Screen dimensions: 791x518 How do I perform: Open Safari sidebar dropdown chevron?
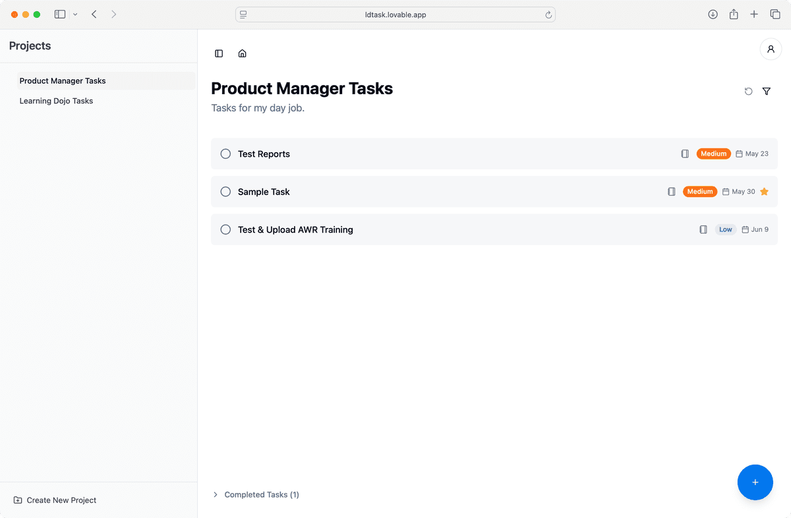pos(75,14)
